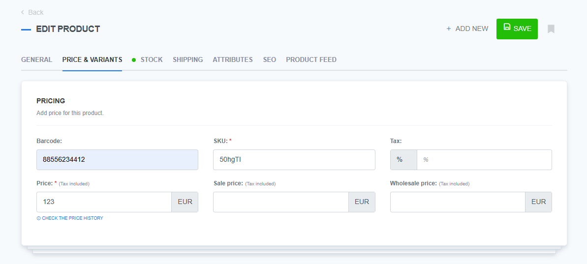Click the Tax: field label
Screen dimensions: 587x264
396,141
